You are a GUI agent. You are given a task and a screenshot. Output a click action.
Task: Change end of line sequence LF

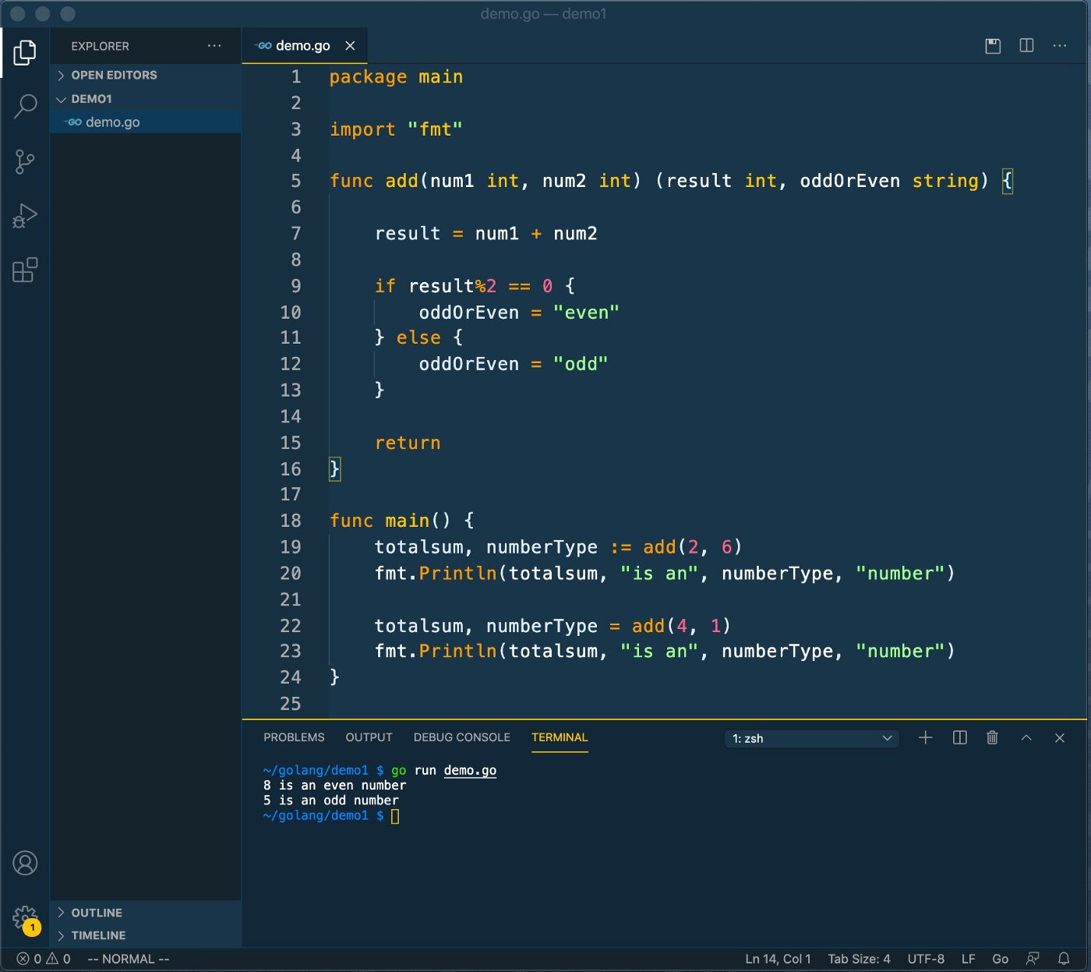pyautogui.click(x=968, y=959)
